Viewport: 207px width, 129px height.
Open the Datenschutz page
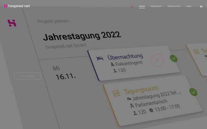click(174, 6)
